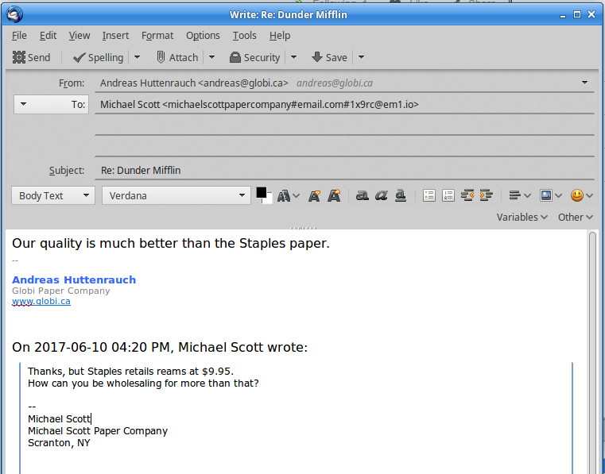The width and height of the screenshot is (605, 474).
Task: Click the Thunderbird window icon in title bar
Action: pos(14,14)
